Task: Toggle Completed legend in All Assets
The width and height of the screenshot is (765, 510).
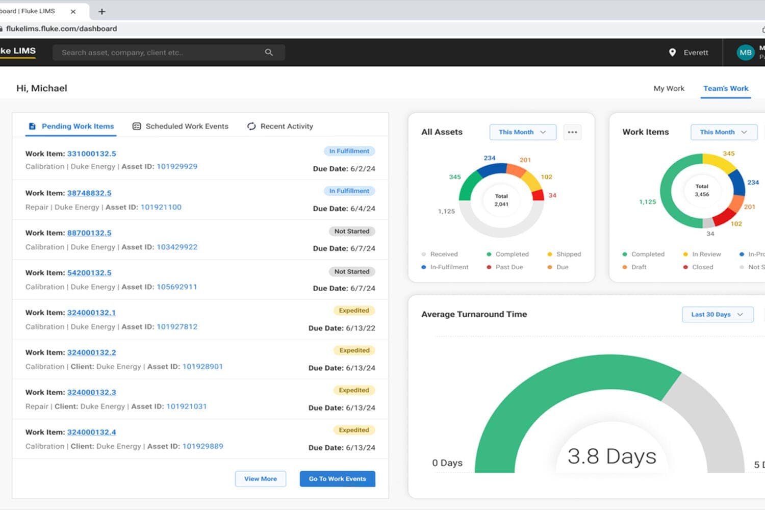Action: [508, 254]
